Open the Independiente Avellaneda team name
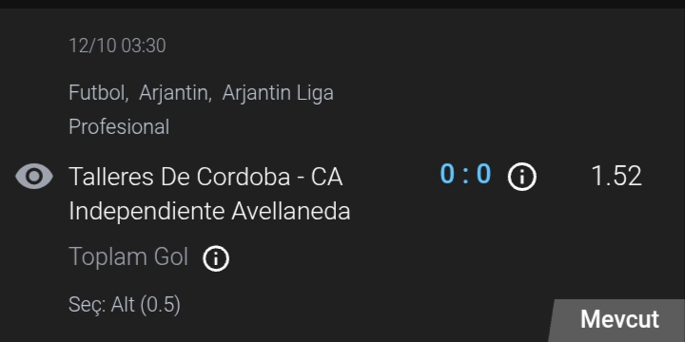 pyautogui.click(x=209, y=212)
